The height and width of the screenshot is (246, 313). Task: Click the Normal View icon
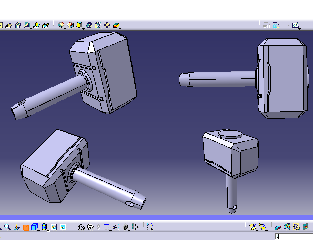(16, 227)
